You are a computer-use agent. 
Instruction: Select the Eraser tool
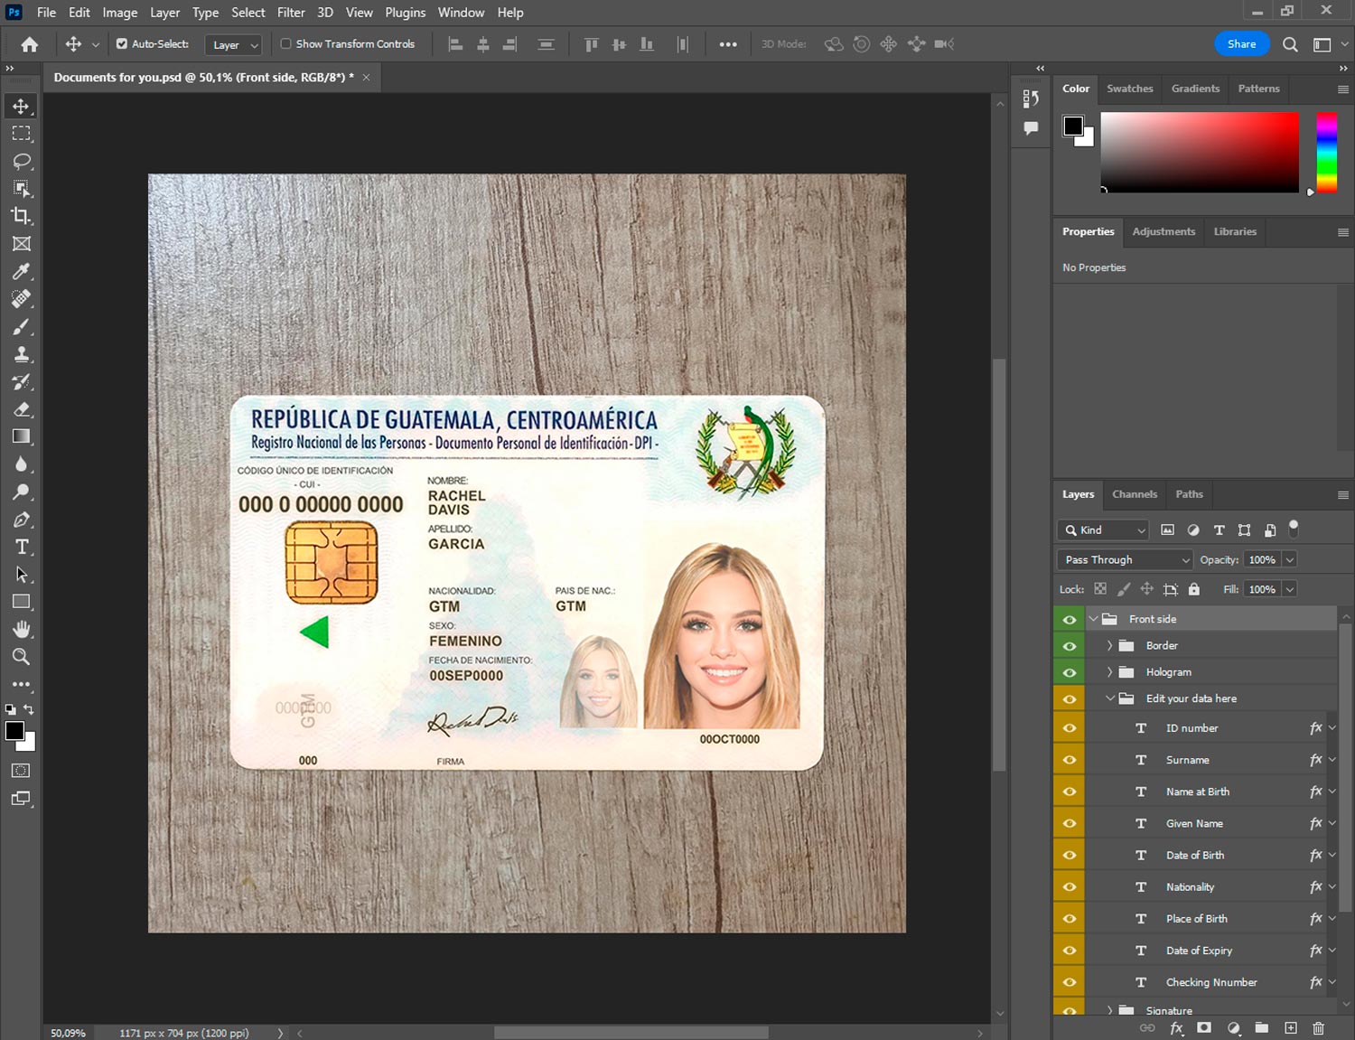click(x=22, y=409)
